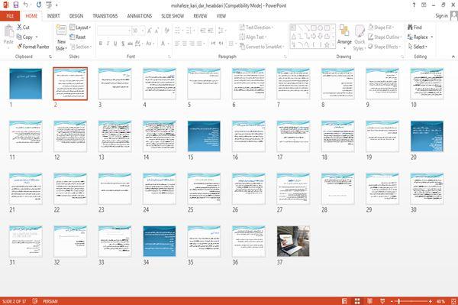
Task: Select slide 15 thumbnail
Action: (x=204, y=136)
